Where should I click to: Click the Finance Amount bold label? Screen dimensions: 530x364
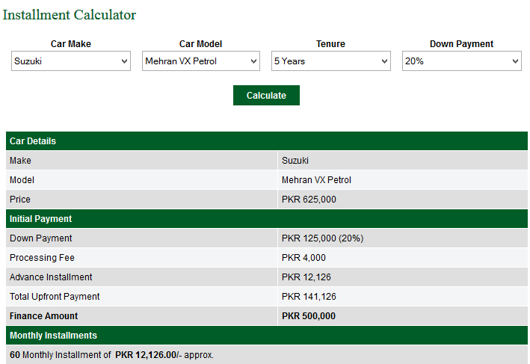[43, 316]
